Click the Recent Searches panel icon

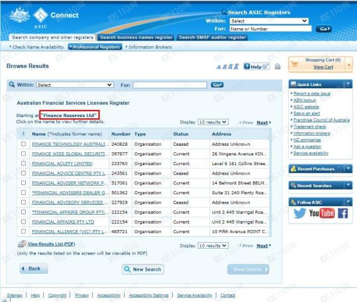293,186
